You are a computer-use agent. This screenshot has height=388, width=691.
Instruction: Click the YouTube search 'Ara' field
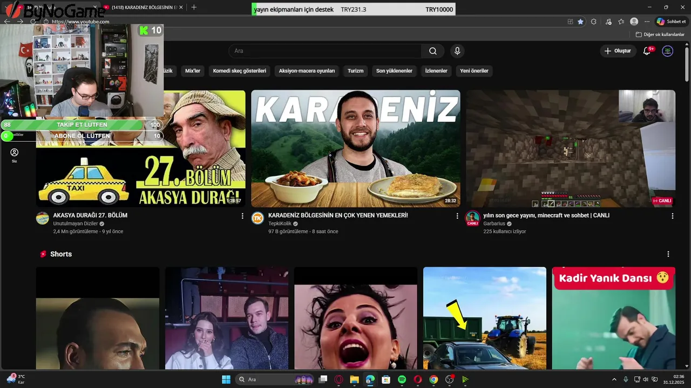(325, 51)
